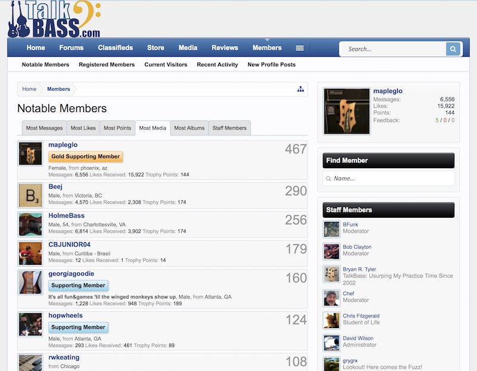
Task: Open BFunk staff name link
Action: pyautogui.click(x=351, y=225)
